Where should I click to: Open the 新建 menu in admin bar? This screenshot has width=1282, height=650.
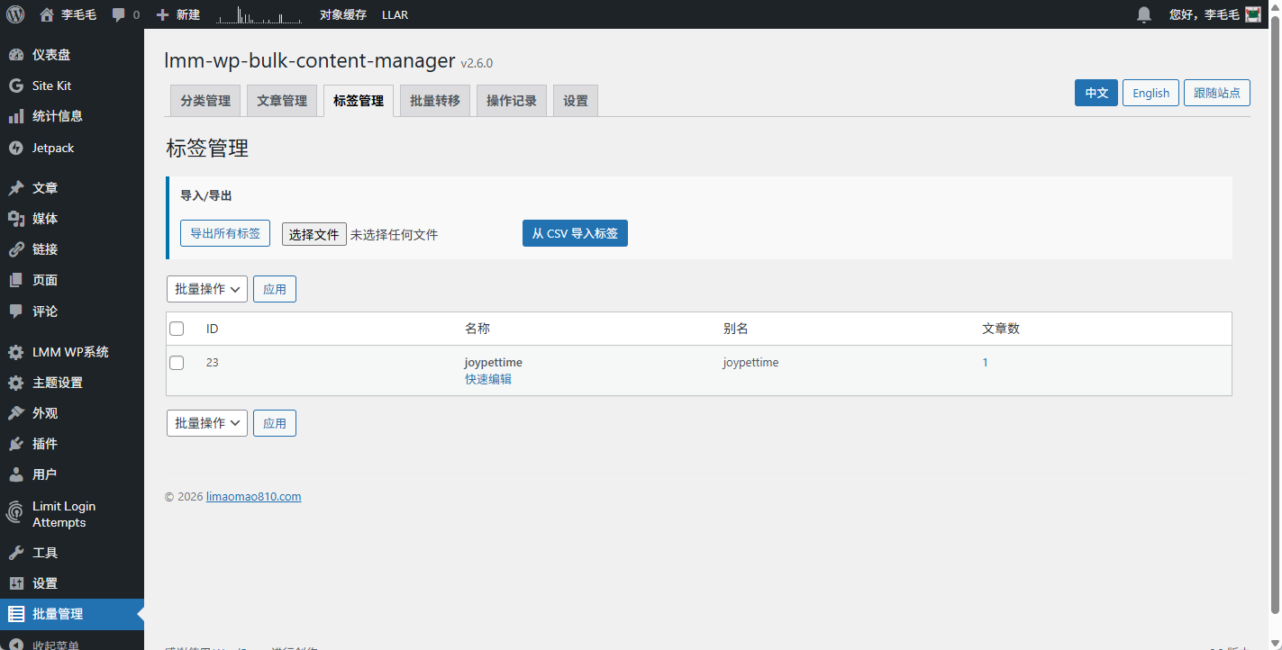177,14
